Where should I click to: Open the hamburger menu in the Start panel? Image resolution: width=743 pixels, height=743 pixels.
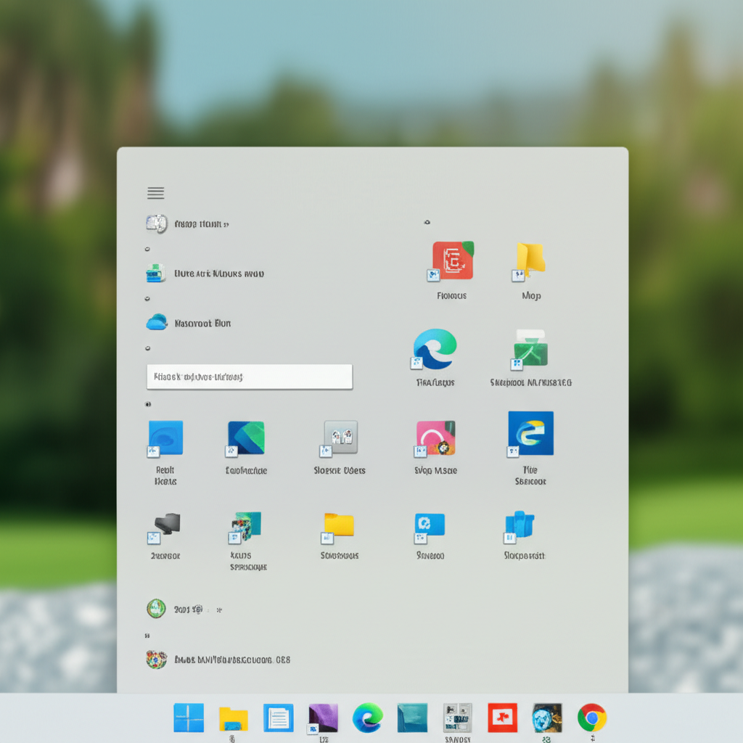pos(155,193)
